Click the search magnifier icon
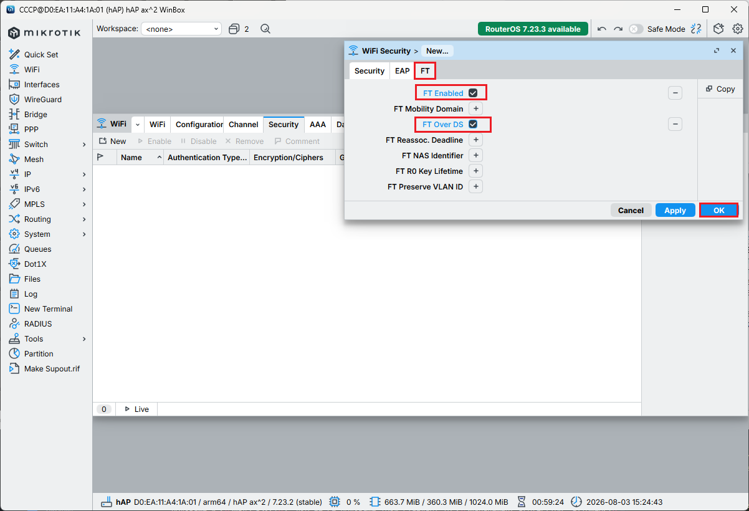 coord(265,29)
